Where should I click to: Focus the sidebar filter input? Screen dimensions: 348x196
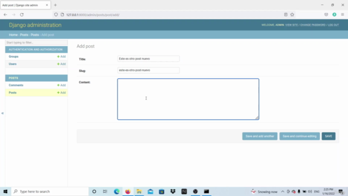click(36, 42)
